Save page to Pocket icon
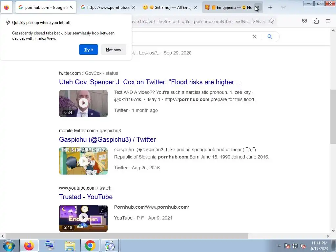Screen dimensions: 336x252 click(304, 21)
